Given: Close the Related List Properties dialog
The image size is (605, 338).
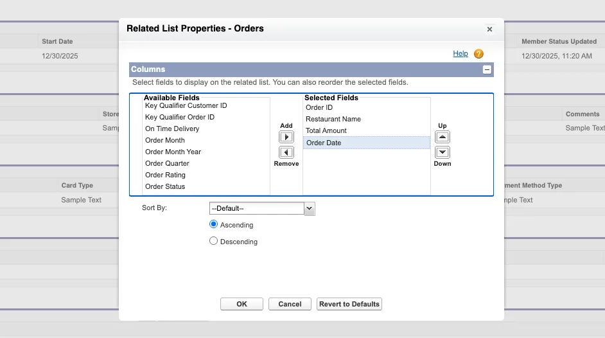Looking at the screenshot, I should (x=489, y=29).
